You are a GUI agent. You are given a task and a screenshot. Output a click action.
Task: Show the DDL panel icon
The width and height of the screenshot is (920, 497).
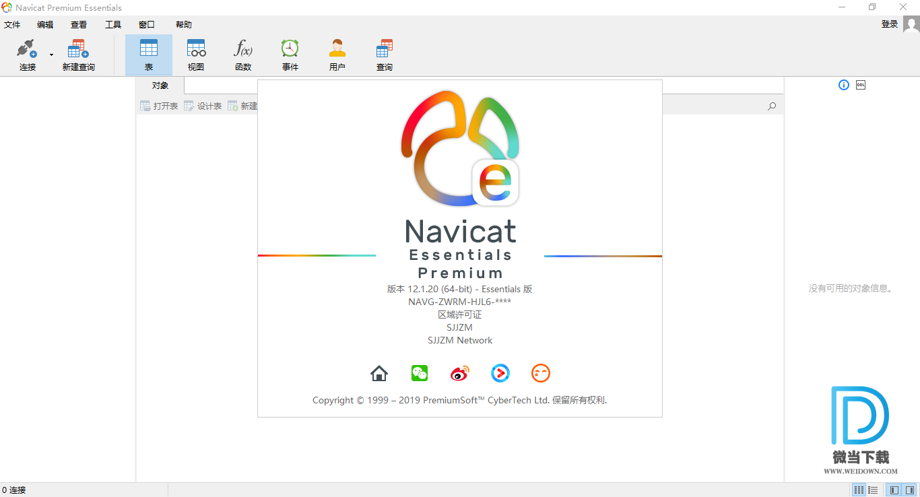(861, 85)
